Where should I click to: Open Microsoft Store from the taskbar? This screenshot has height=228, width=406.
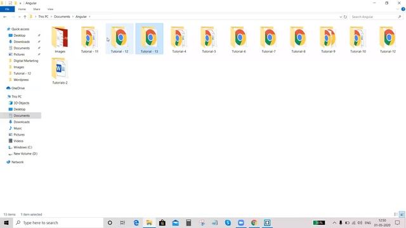click(162, 222)
